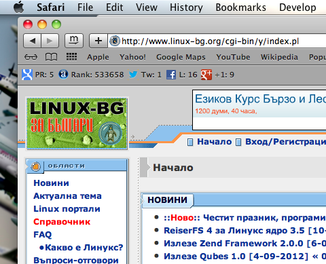Image resolution: width=326 pixels, height=264 pixels.
Task: Click the Alexa Rank icon
Action: tap(63, 74)
